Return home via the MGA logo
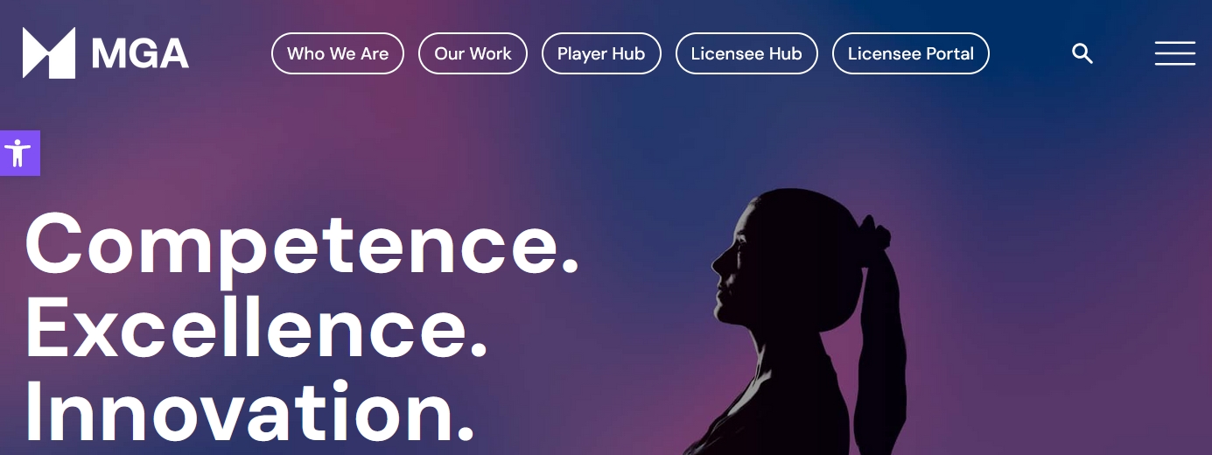 pos(106,53)
